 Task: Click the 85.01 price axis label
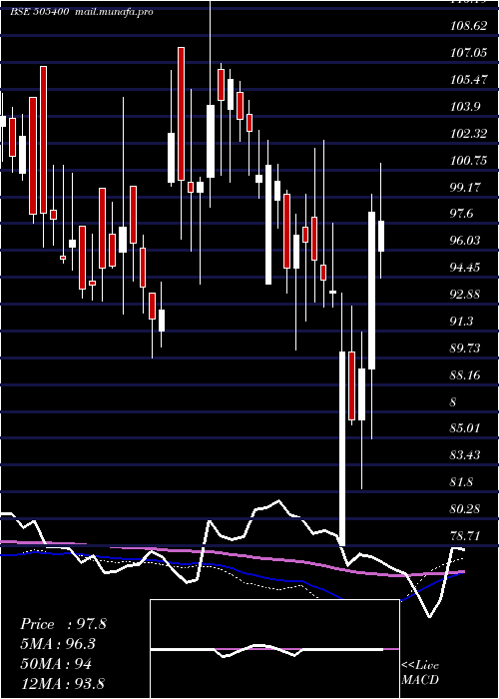[x=466, y=428]
